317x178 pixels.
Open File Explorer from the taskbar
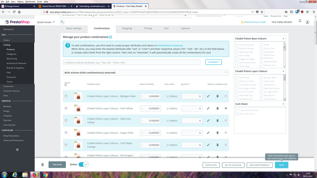tap(25, 175)
